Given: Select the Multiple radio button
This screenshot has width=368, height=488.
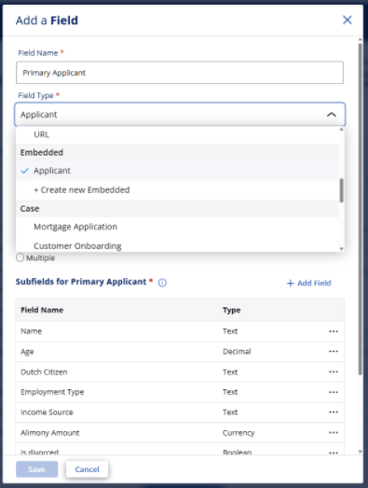Looking at the screenshot, I should (x=20, y=258).
